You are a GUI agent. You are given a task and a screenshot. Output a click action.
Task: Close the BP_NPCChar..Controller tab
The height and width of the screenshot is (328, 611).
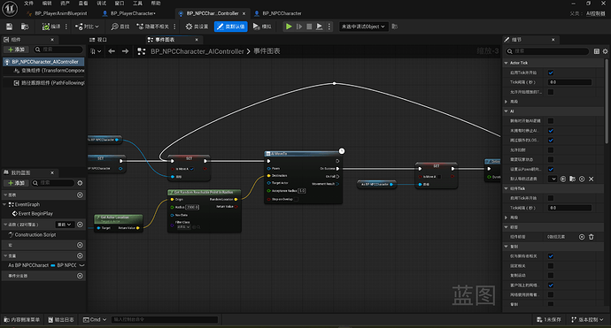[x=244, y=13]
